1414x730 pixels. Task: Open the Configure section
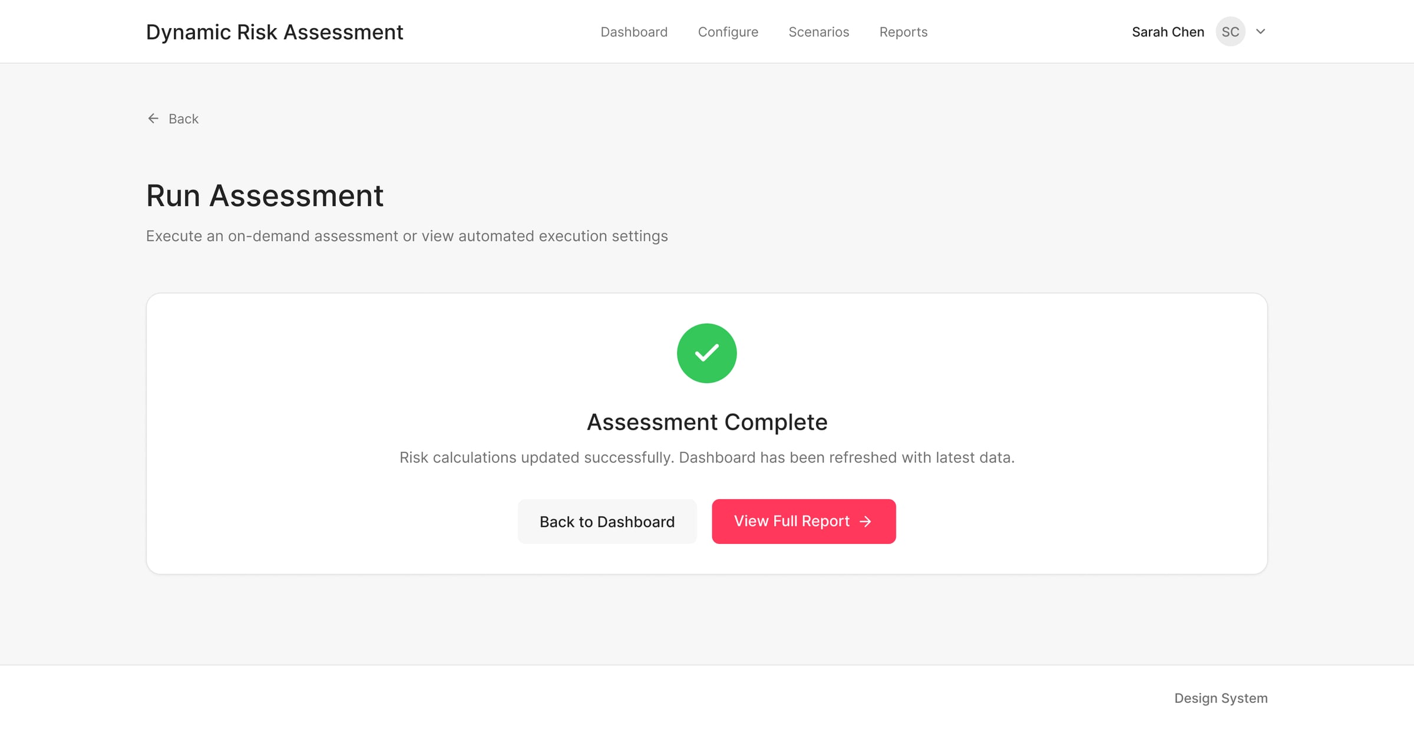click(x=728, y=32)
